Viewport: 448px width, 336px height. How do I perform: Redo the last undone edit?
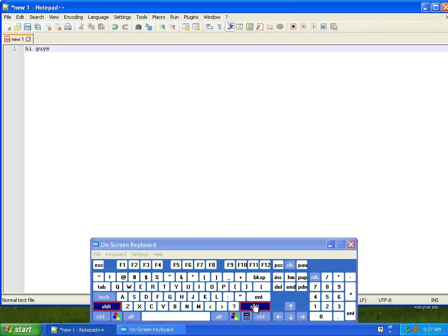coord(125,27)
